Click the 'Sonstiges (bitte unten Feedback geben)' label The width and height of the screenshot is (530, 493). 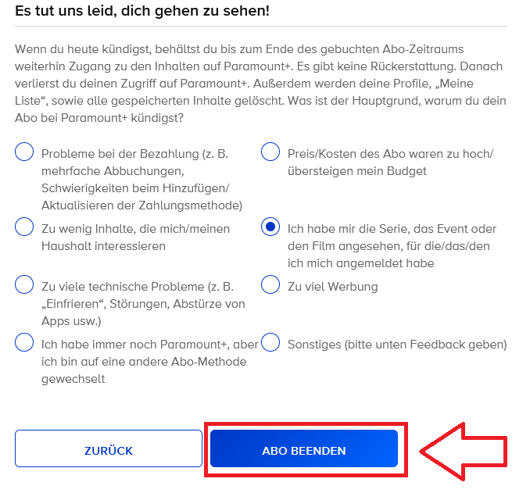(397, 344)
